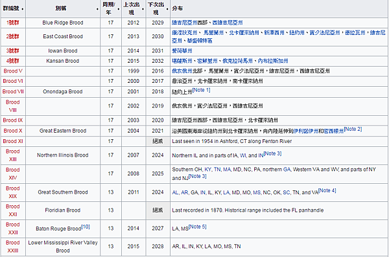Select the 'Lower Mississippi River Valley Brood' cell
This screenshot has width=389, height=257.
point(63,247)
